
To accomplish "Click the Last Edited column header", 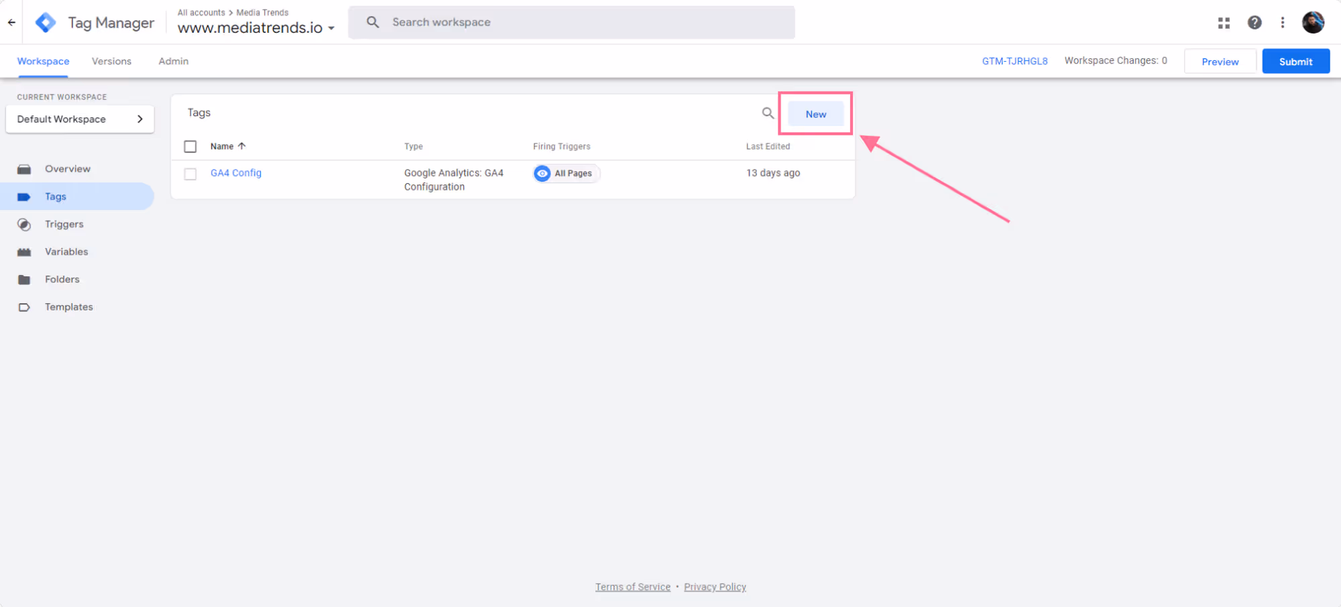I will pos(768,146).
